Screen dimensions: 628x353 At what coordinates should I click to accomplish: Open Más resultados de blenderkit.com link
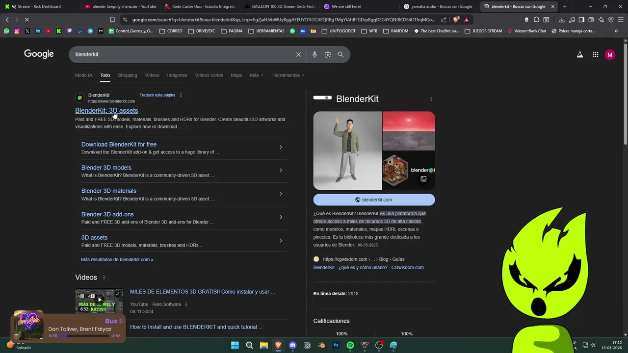tap(117, 259)
